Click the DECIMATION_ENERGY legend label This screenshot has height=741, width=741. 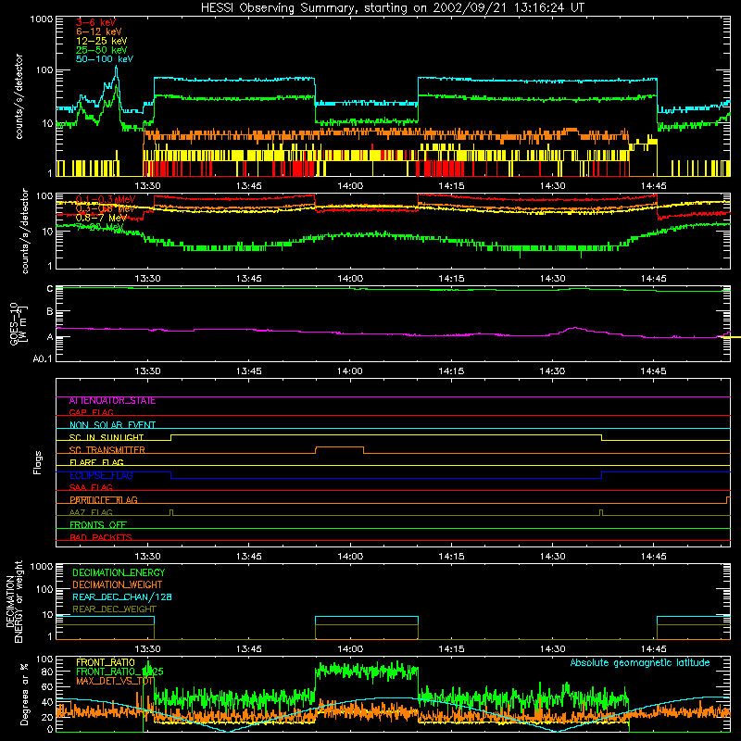[119, 572]
